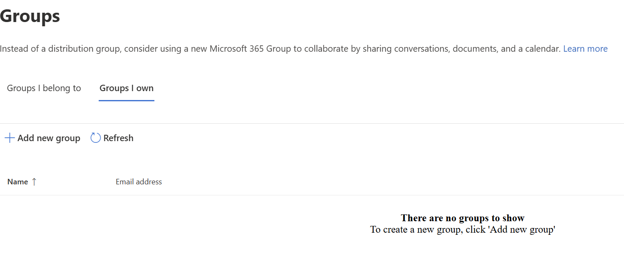Image resolution: width=624 pixels, height=253 pixels.
Task: Switch to the Groups I belong to tab
Action: [x=43, y=88]
